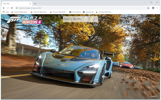The image size is (161, 100).
Task: Click the forward navigation arrow
Action: pyautogui.click(x=8, y=8)
